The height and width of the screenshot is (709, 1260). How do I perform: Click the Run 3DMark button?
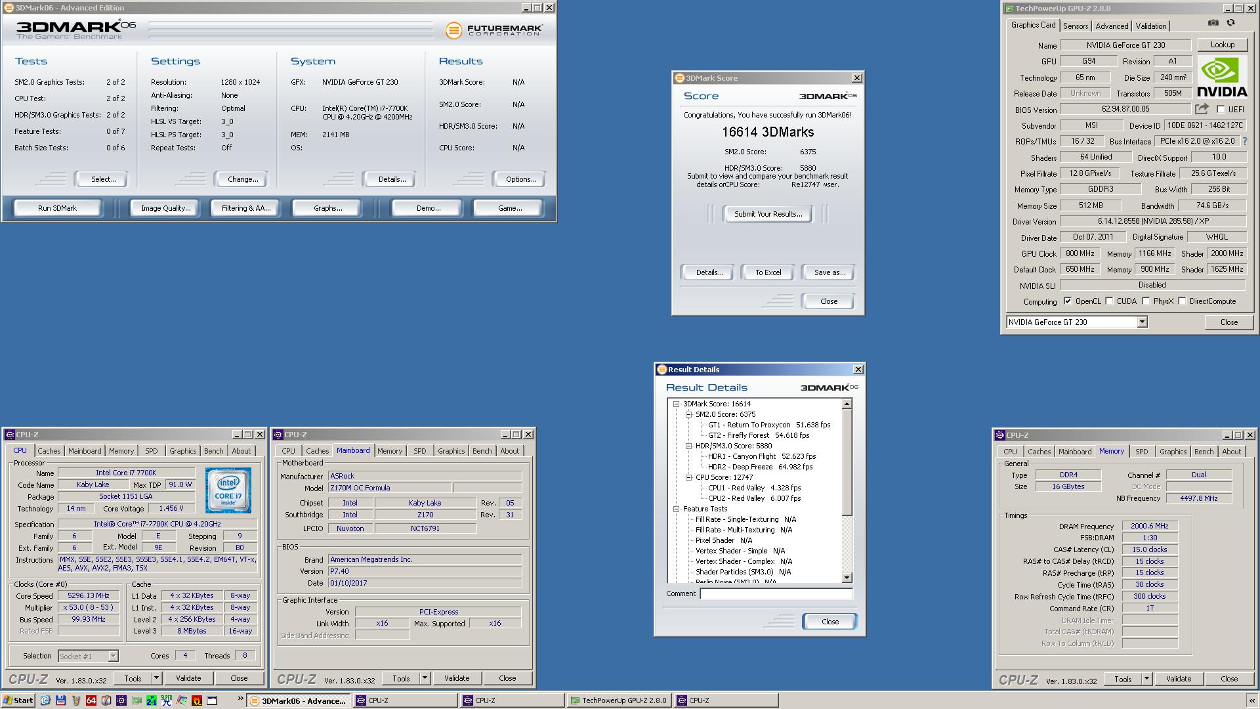[x=57, y=208]
